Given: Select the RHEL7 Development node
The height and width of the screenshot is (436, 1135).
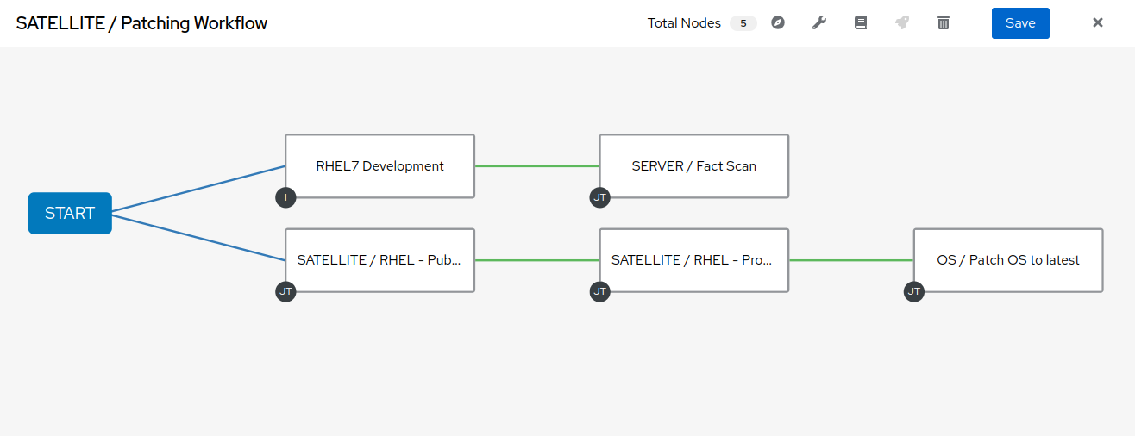Looking at the screenshot, I should [x=379, y=165].
